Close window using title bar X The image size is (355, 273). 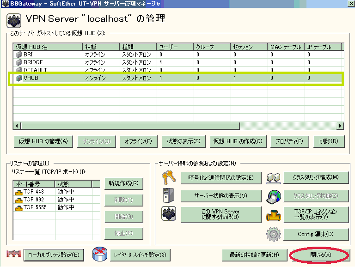coord(351,4)
